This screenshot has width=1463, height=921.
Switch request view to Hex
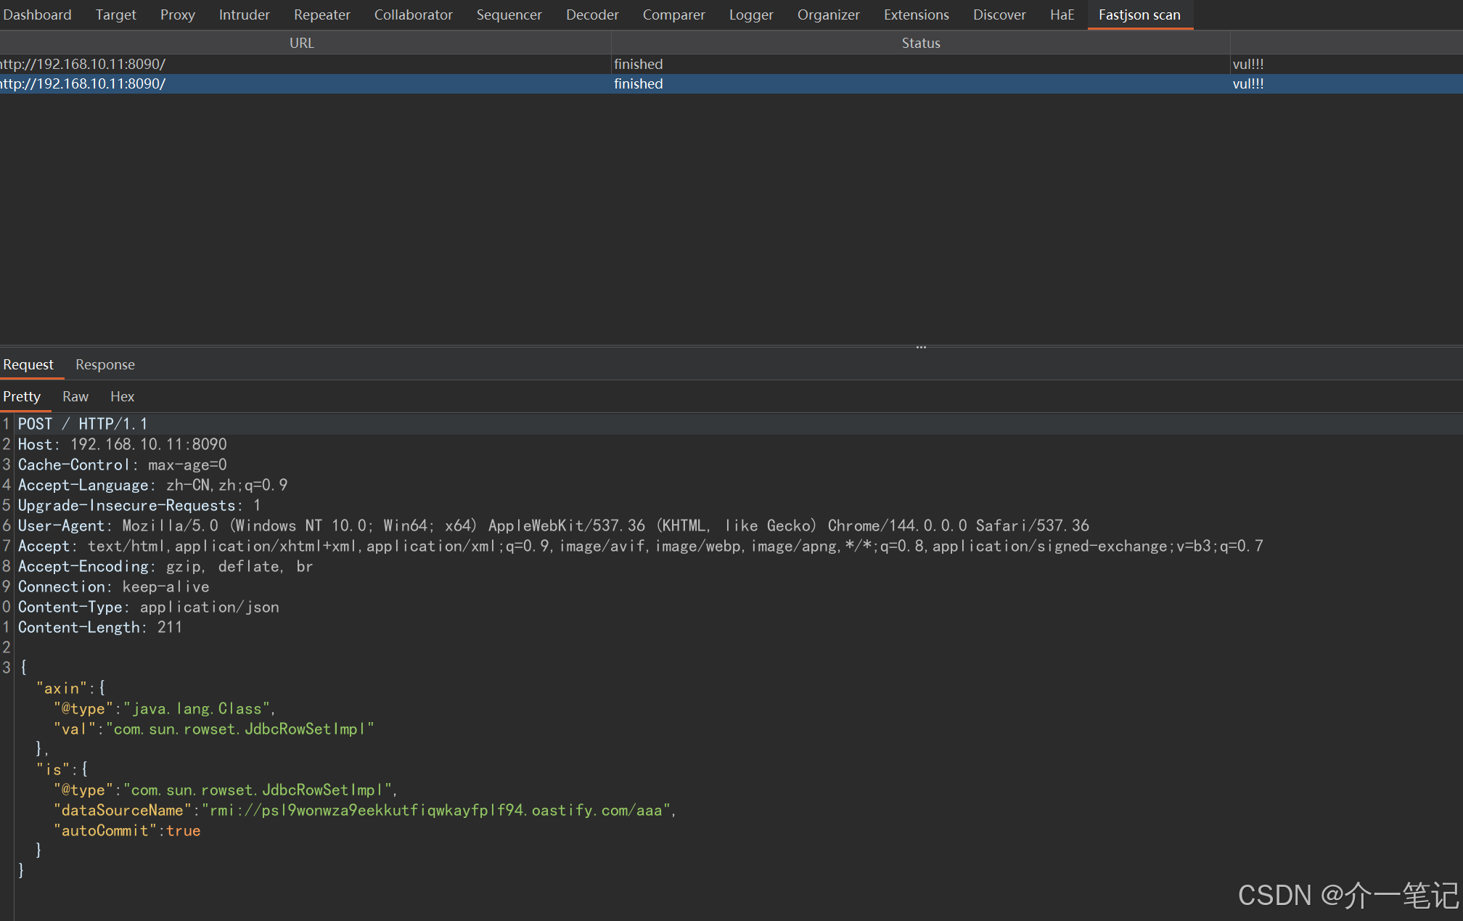pyautogui.click(x=122, y=396)
